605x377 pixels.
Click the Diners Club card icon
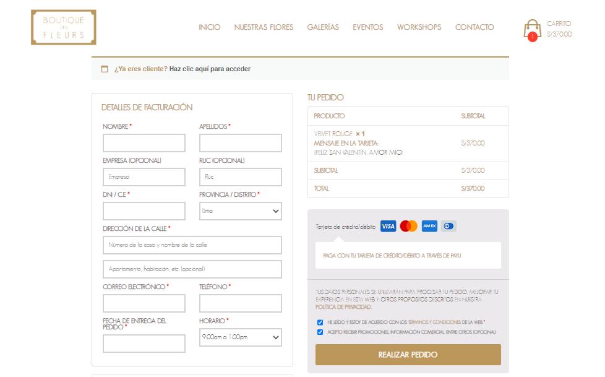(x=448, y=227)
